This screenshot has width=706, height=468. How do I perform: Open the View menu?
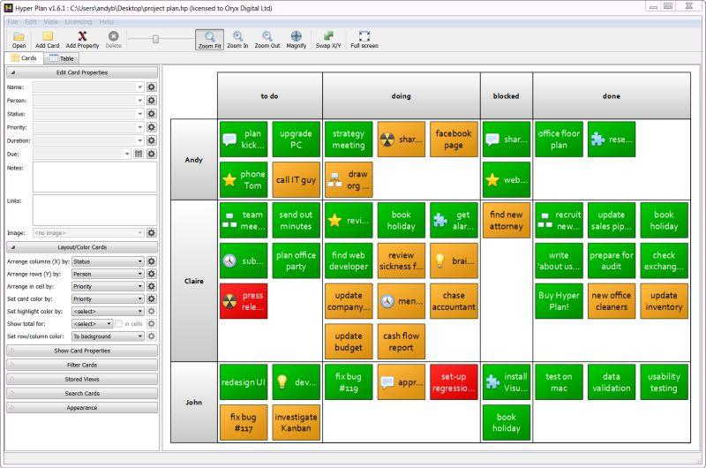51,21
